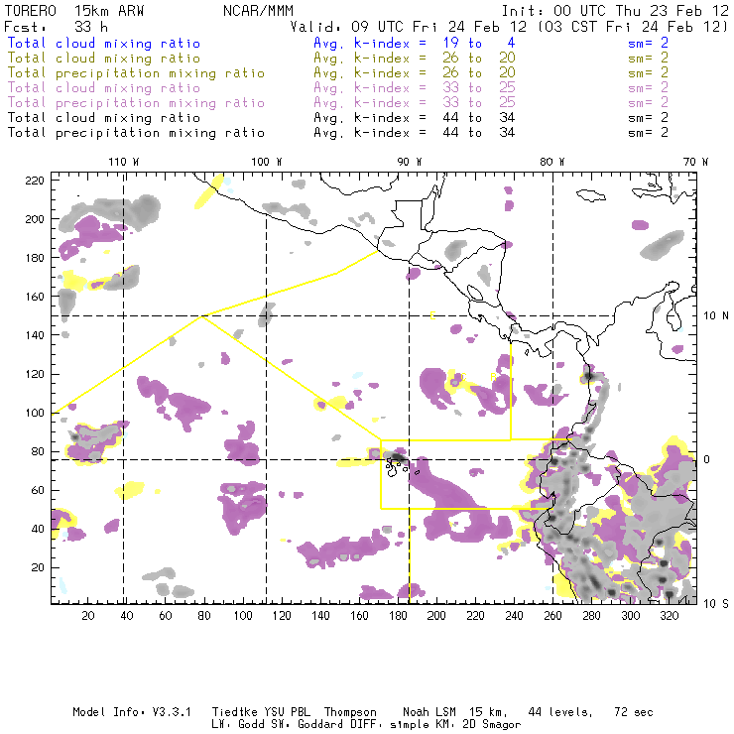Click the '90 W' longitude label
Screen dimensions: 734x734
tap(409, 162)
